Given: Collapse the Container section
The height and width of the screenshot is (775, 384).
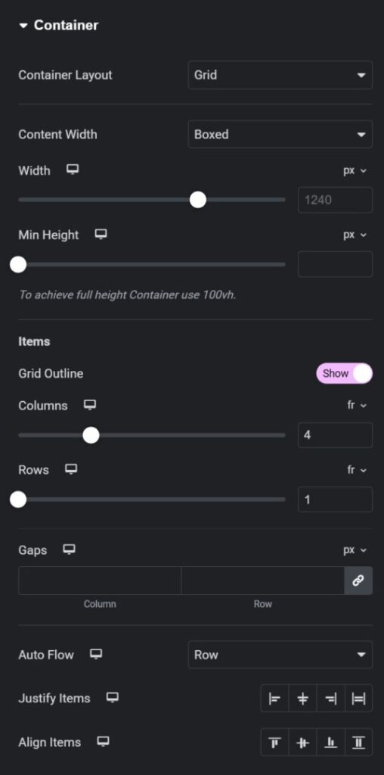Looking at the screenshot, I should click(58, 25).
